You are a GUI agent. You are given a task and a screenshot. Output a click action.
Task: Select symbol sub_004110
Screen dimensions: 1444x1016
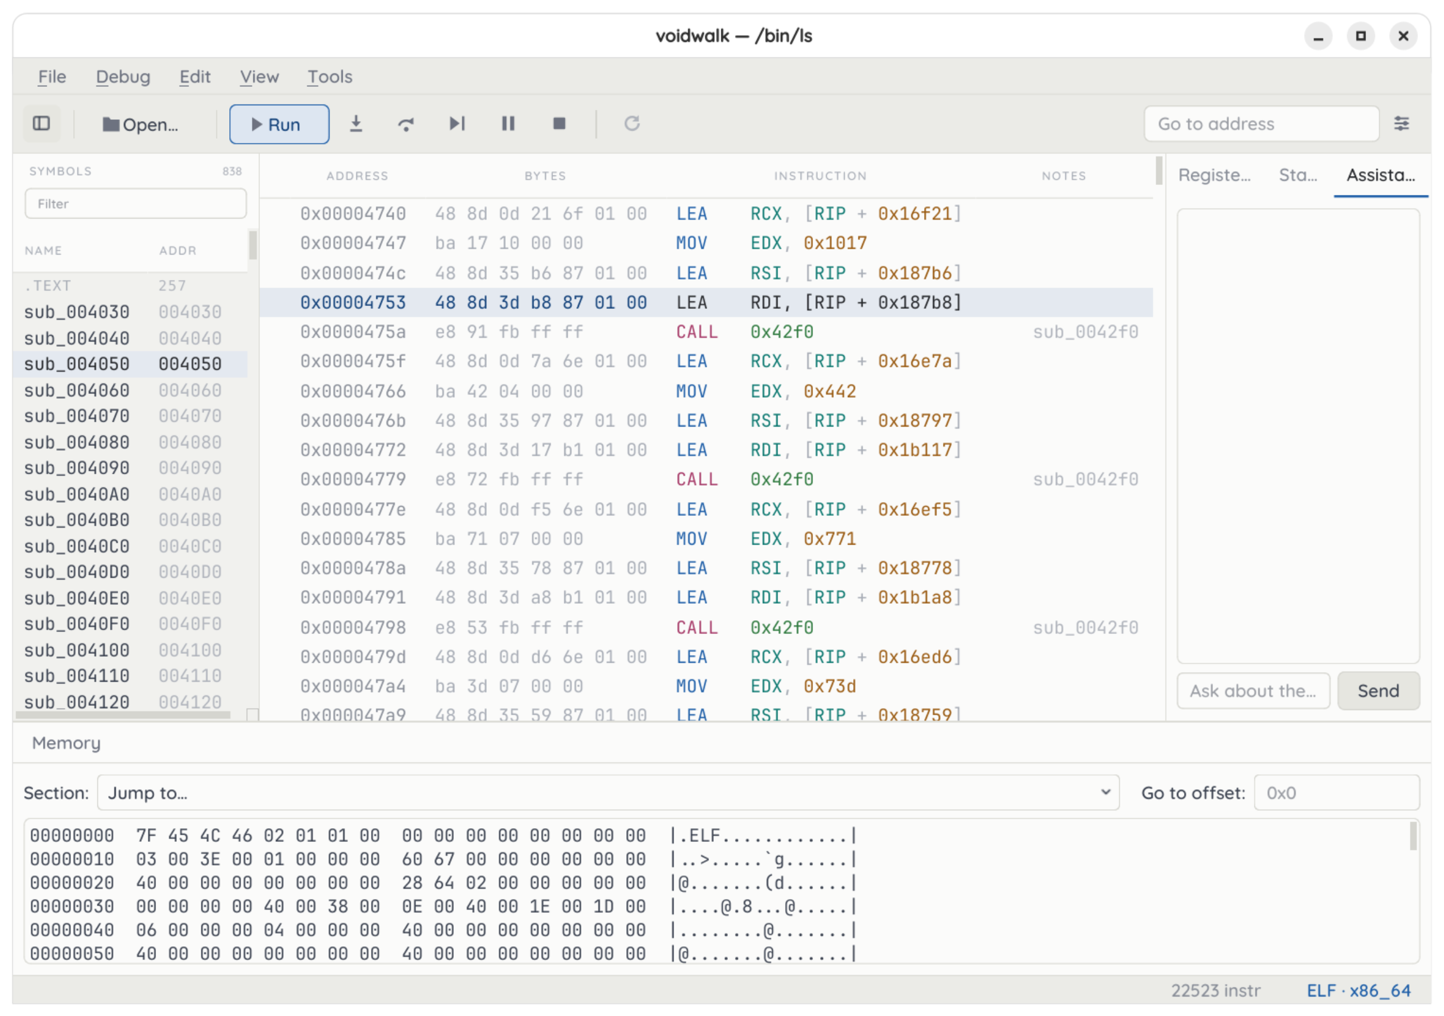(x=130, y=676)
